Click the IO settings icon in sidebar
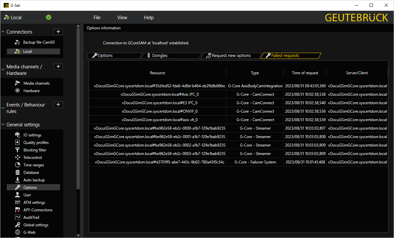 [x=18, y=135]
